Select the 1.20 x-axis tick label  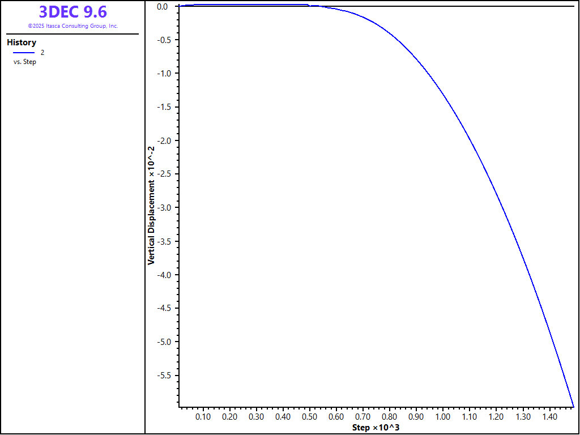pyautogui.click(x=496, y=417)
